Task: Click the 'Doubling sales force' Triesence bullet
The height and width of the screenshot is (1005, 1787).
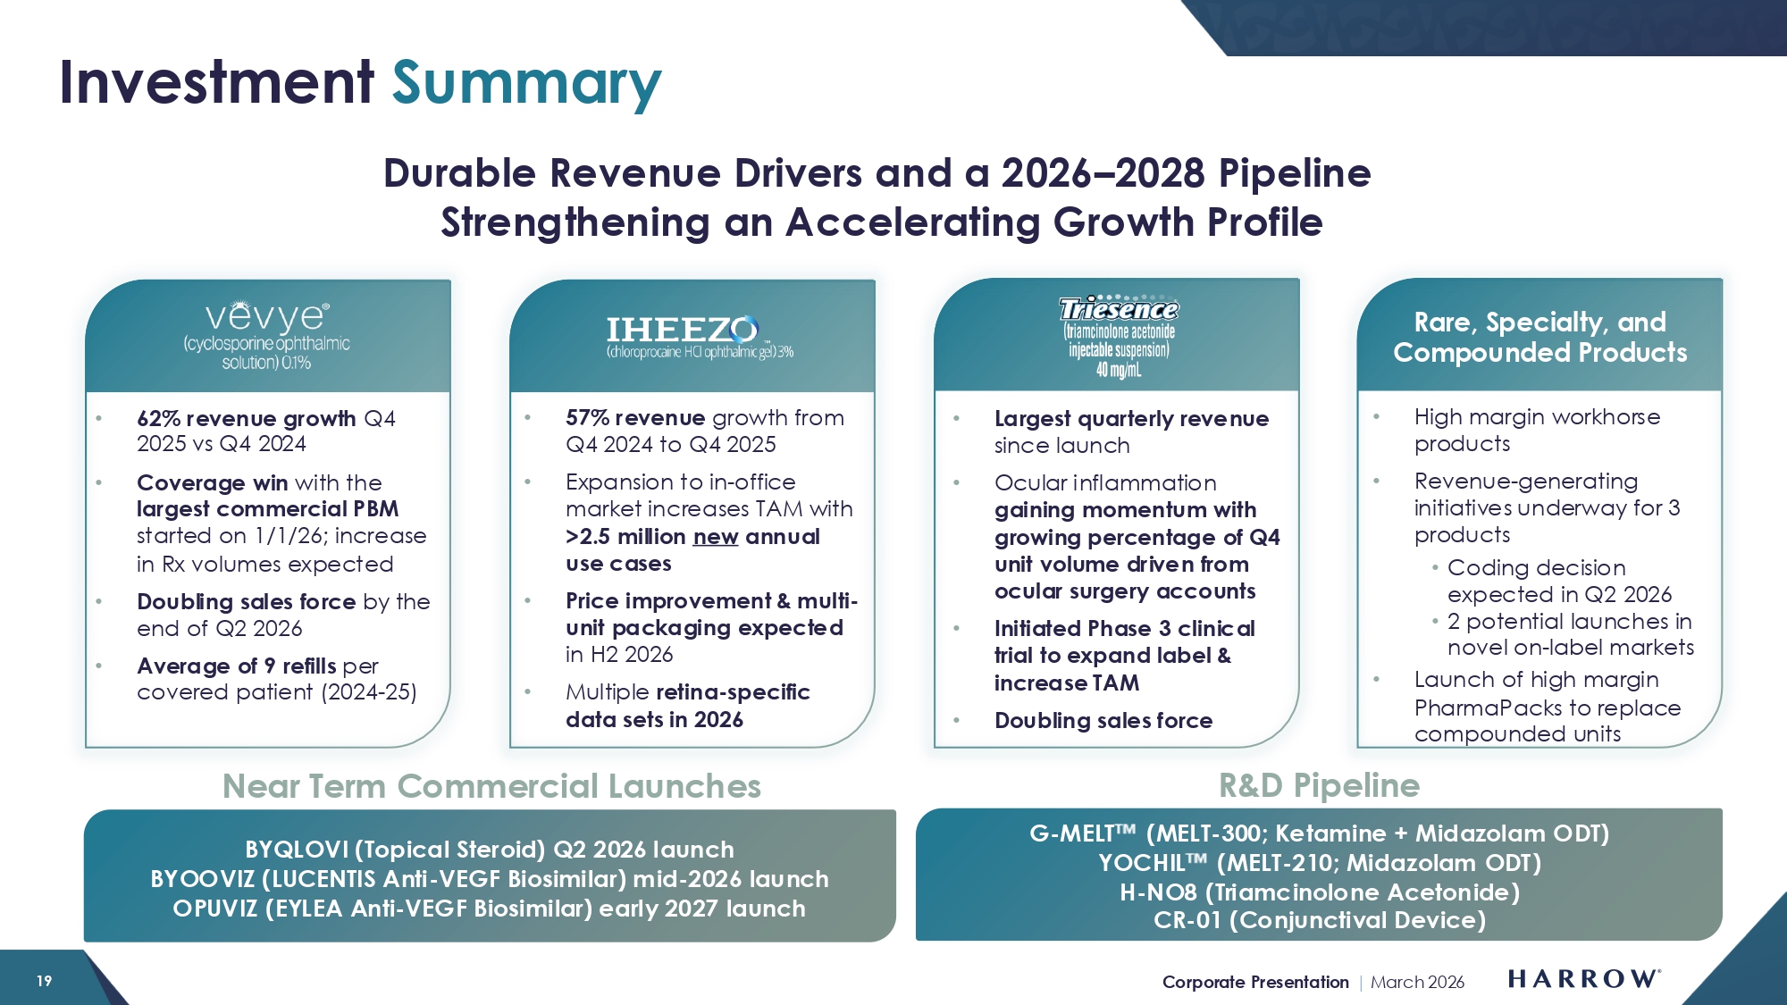Action: [1103, 721]
